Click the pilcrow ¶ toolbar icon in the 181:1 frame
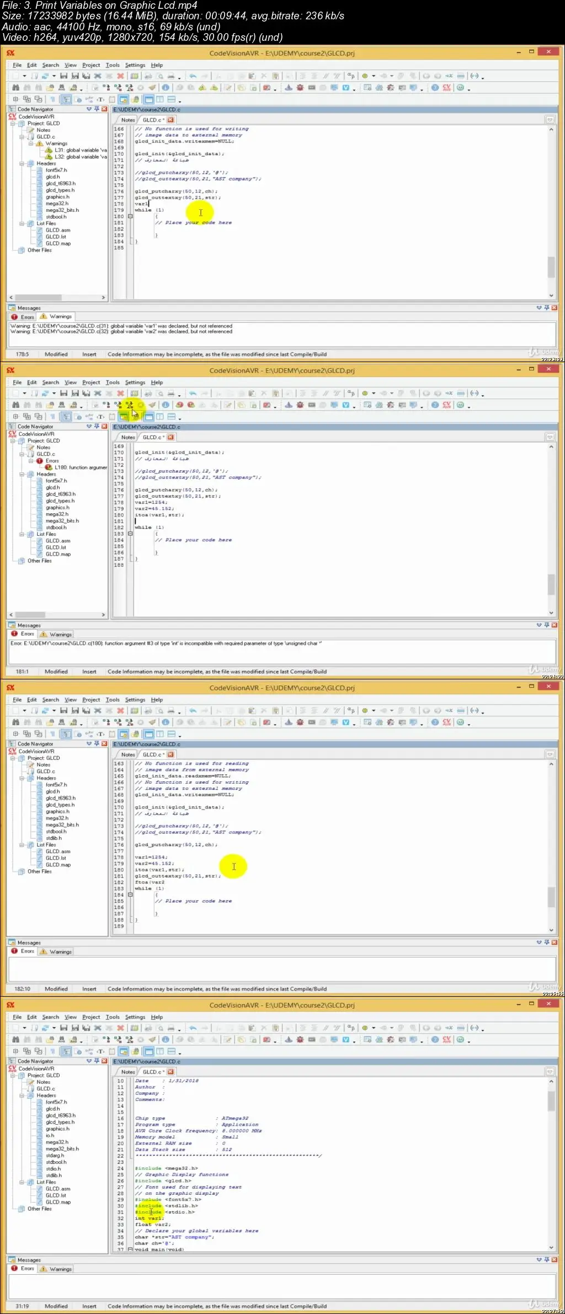The width and height of the screenshot is (565, 1314). (53, 417)
